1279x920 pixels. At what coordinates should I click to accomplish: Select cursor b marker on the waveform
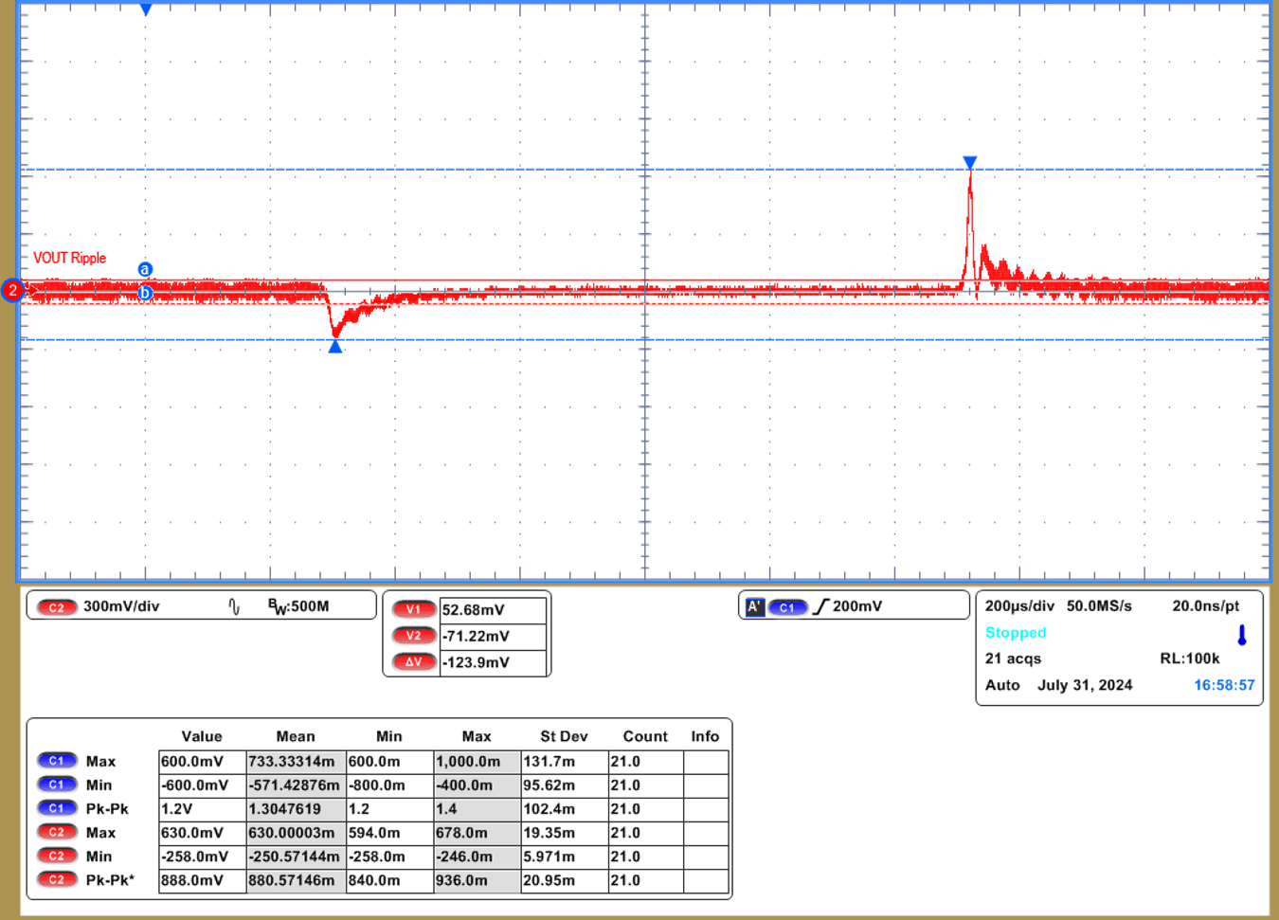(x=145, y=293)
